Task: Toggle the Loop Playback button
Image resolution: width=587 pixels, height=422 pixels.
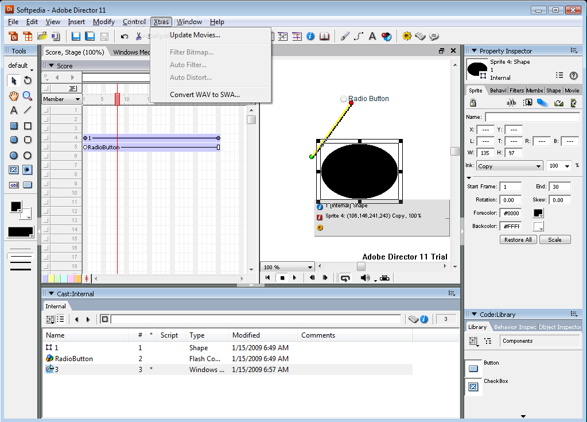Action: 345,278
